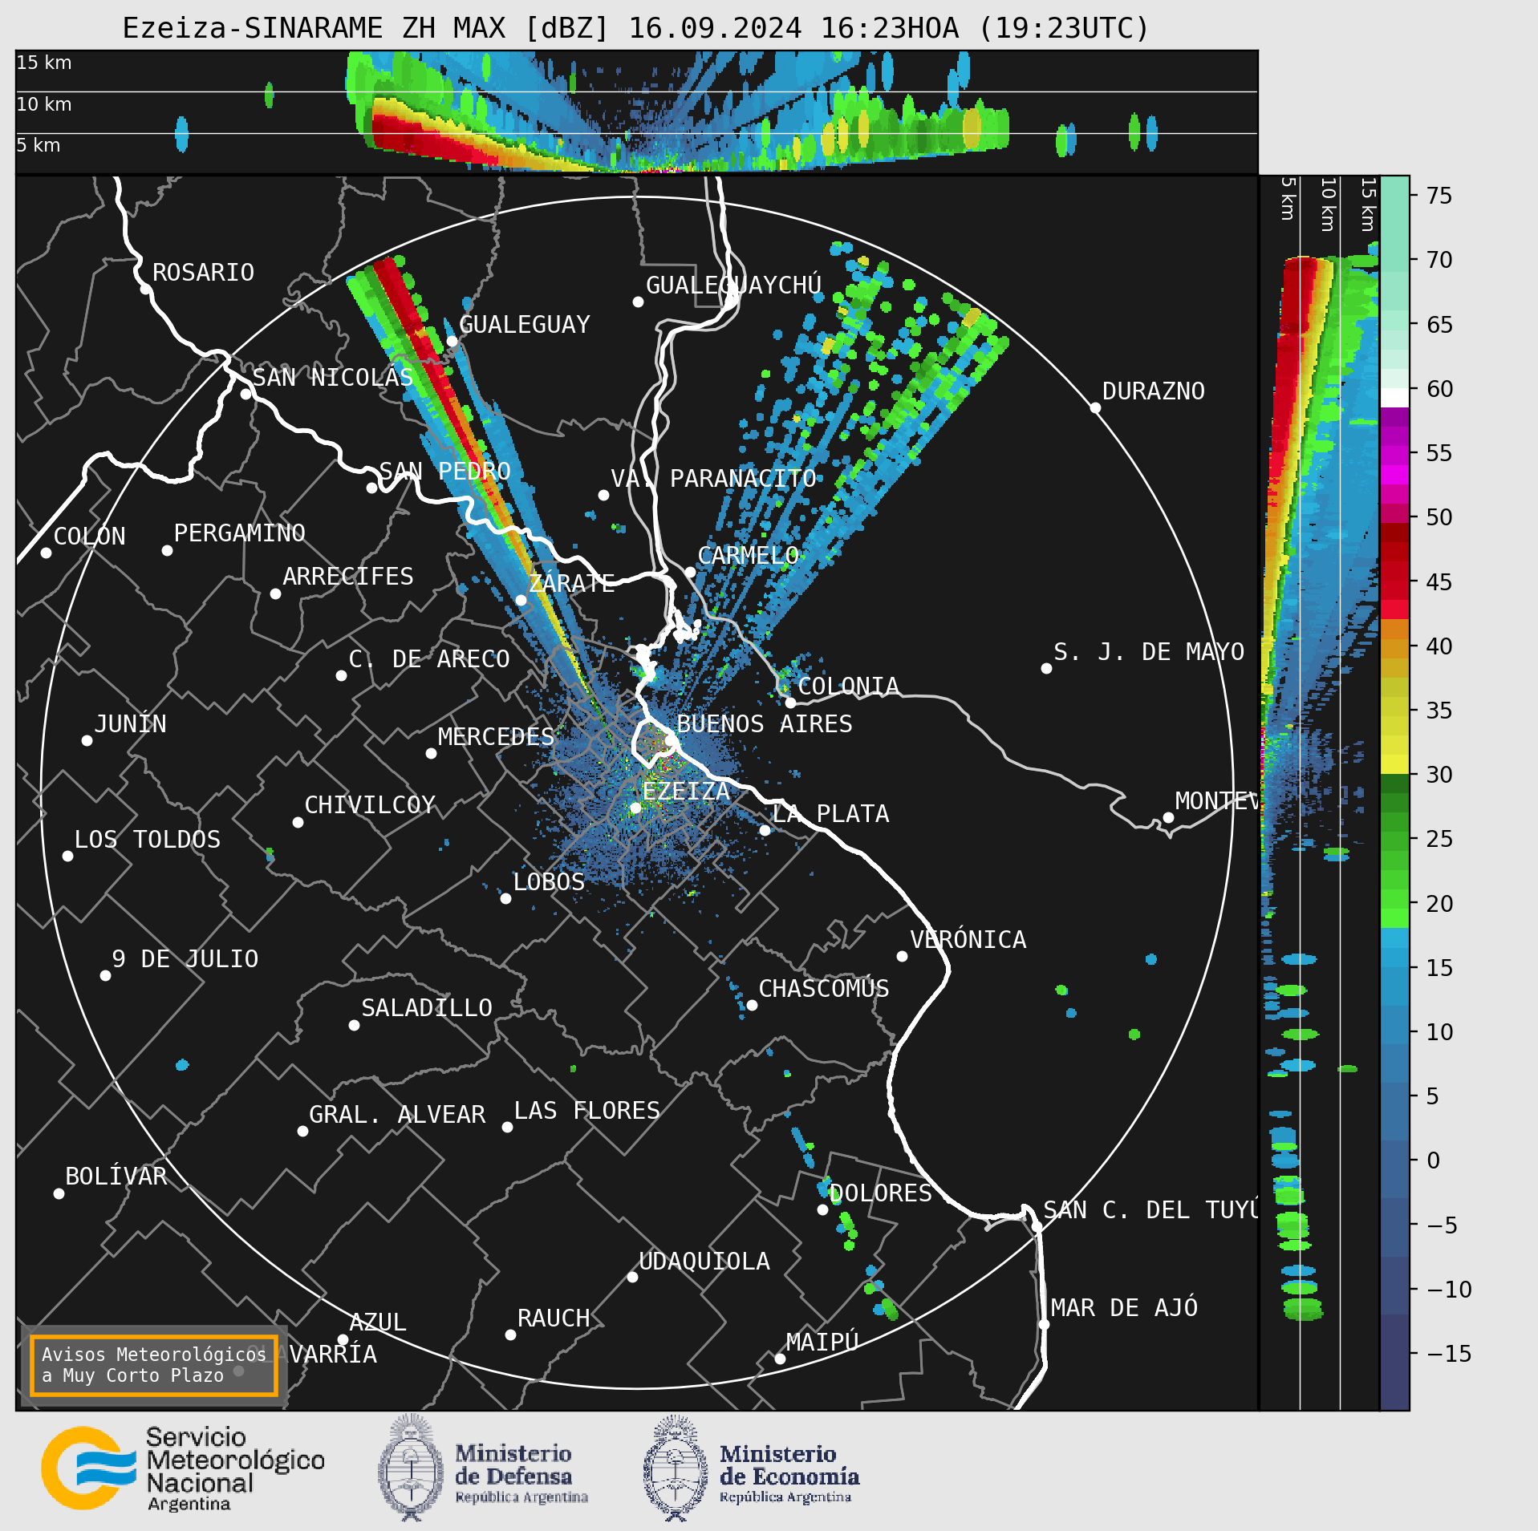Screen dimensions: 1538x1531
Task: Click the SAN PEDRO city label
Action: click(444, 471)
